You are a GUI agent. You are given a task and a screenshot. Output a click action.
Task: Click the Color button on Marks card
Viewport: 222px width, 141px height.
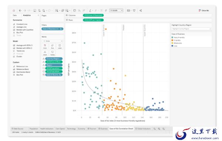[x=45, y=46]
